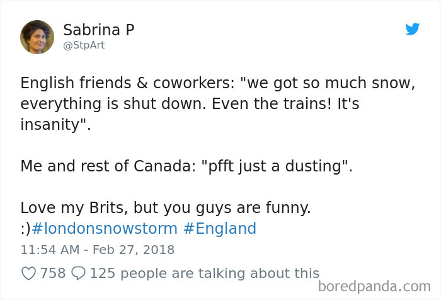Click the 'Love my Brits' sentence
The height and width of the screenshot is (300, 441).
[165, 208]
